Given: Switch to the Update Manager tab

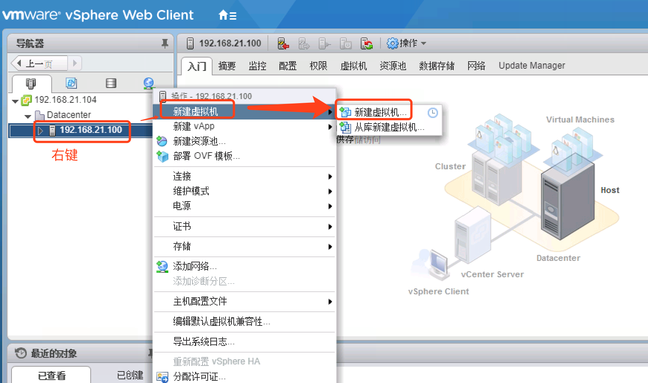Looking at the screenshot, I should point(532,66).
